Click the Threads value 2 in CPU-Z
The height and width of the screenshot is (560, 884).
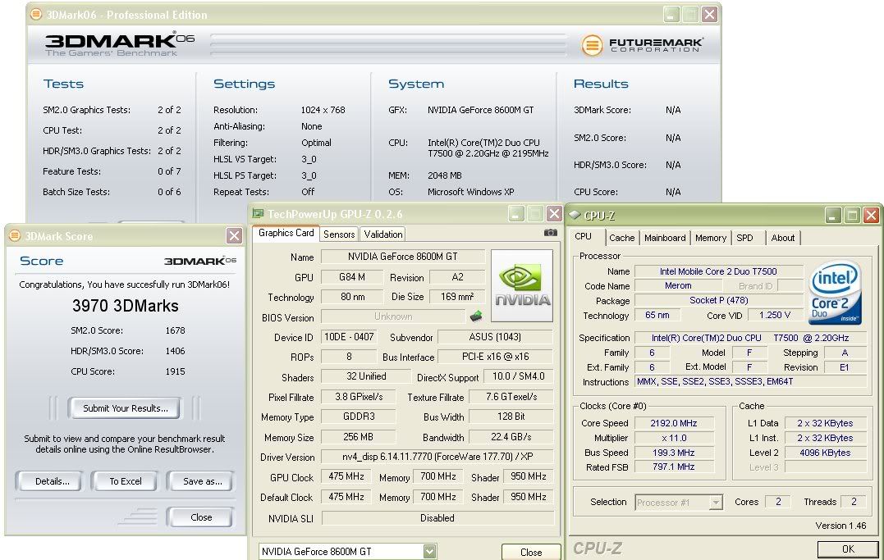point(854,502)
